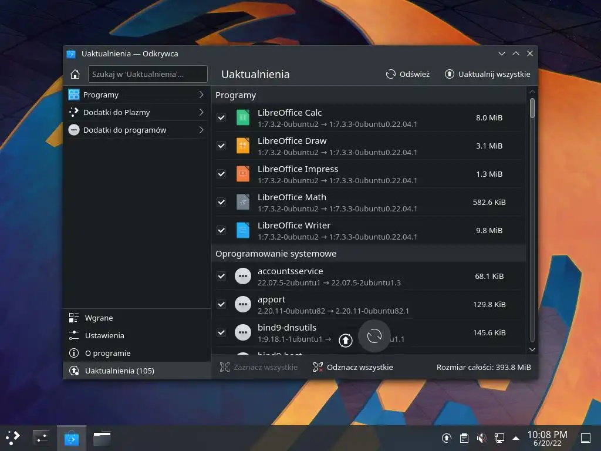Open the network connections tray icon

(x=499, y=437)
